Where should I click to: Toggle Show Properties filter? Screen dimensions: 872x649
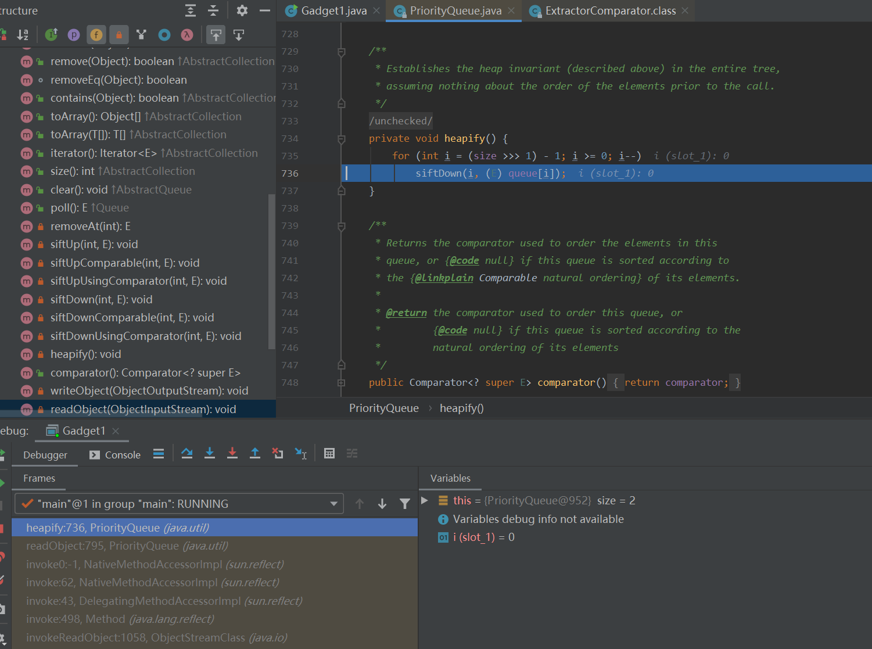[x=74, y=35]
